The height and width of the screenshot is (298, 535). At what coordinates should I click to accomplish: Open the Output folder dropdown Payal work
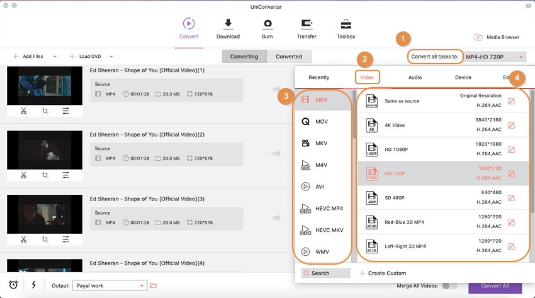110,285
